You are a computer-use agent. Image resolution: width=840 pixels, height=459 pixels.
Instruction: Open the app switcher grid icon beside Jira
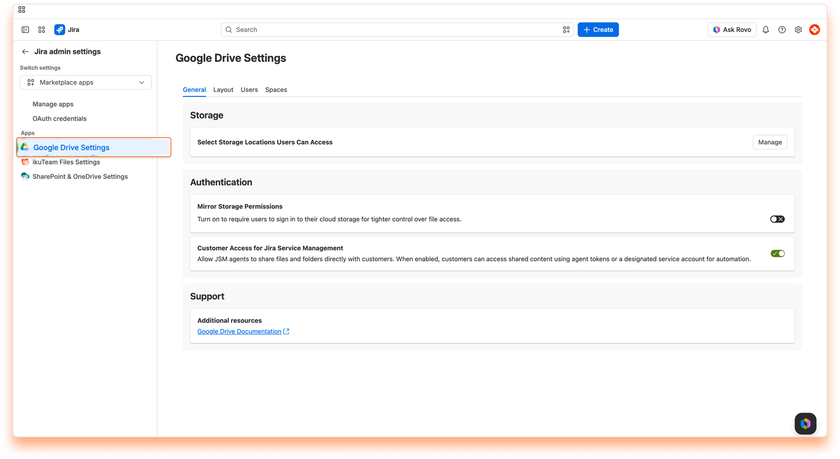pos(42,29)
